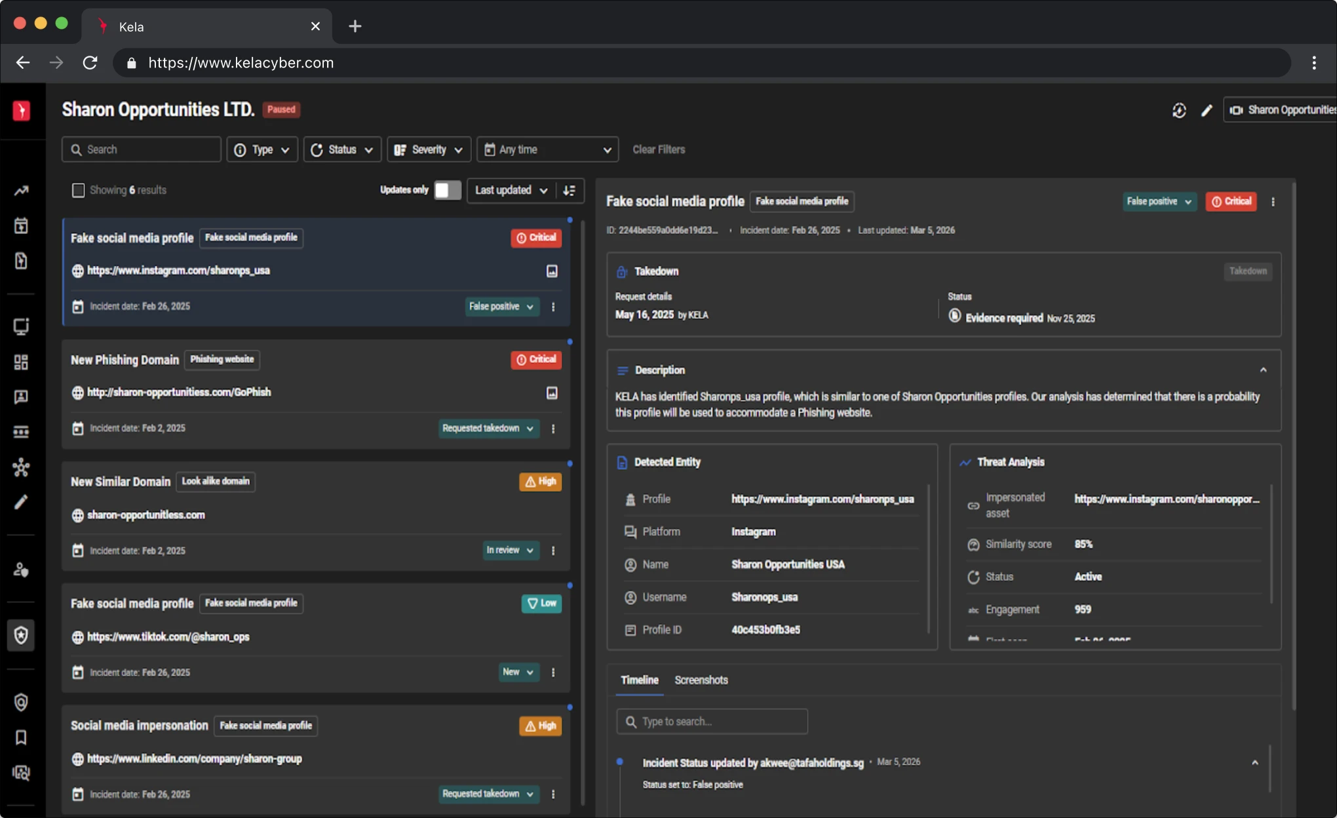Change In review status on similar domain card
1337x818 pixels.
pyautogui.click(x=511, y=550)
